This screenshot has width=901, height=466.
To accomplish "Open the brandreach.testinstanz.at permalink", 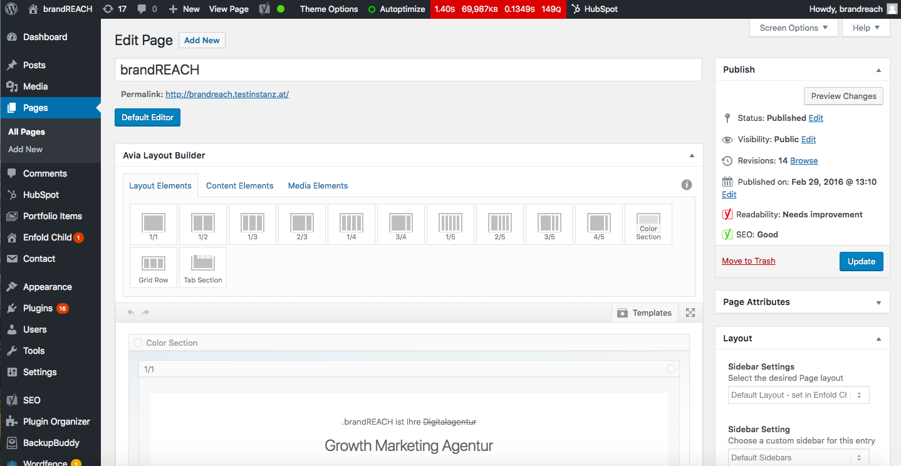I will pyautogui.click(x=227, y=94).
